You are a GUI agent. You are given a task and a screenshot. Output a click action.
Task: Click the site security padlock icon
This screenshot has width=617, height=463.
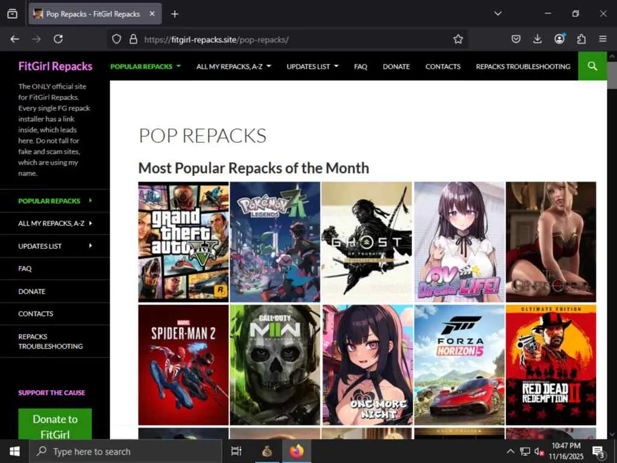133,39
